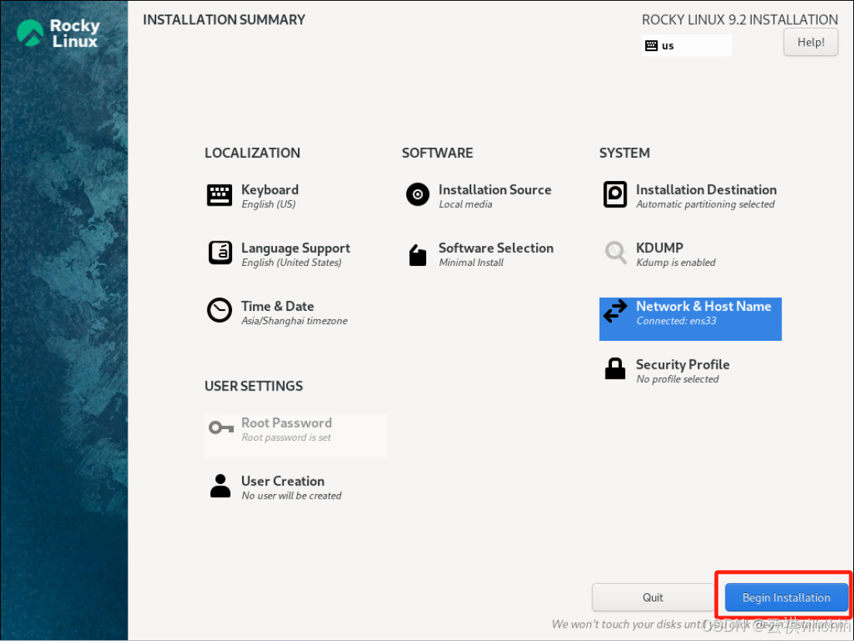Select the KDUMP label
This screenshot has height=641, width=854.
pos(660,247)
